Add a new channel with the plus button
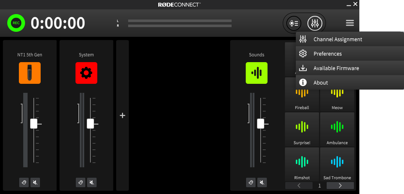The width and height of the screenshot is (404, 194). (122, 116)
